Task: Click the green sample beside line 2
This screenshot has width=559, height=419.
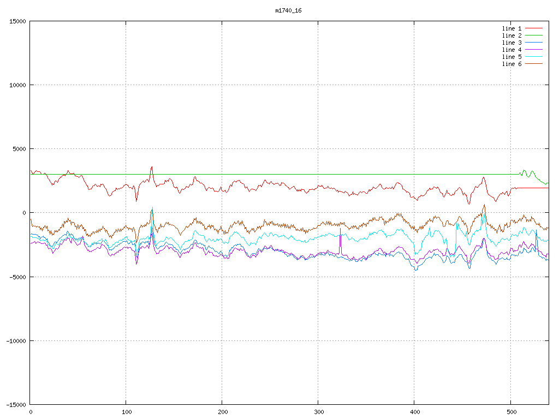Action: point(534,35)
